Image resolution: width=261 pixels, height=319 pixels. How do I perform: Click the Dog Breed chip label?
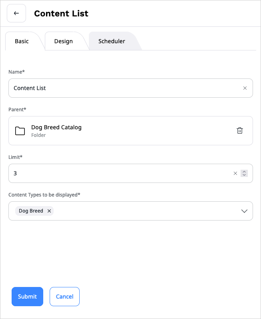(31, 211)
